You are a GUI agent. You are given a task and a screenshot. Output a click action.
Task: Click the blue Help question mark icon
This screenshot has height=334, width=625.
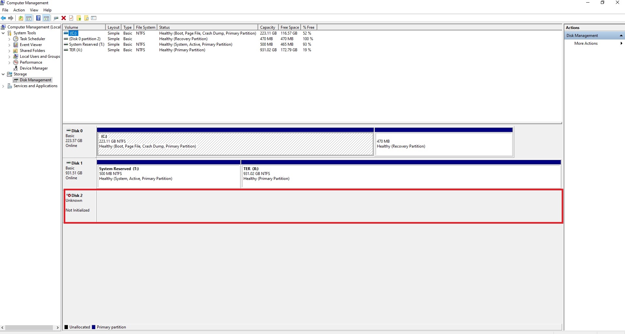38,18
